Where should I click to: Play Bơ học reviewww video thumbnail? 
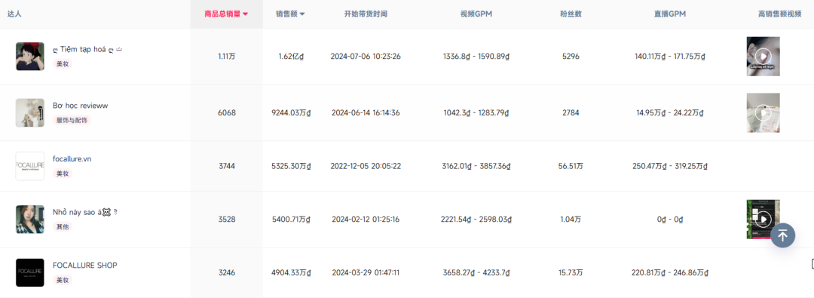[x=763, y=112]
